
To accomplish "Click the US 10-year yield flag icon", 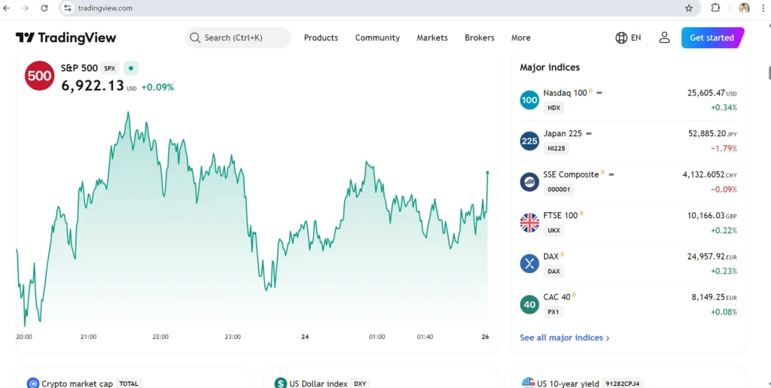I will pyautogui.click(x=528, y=383).
